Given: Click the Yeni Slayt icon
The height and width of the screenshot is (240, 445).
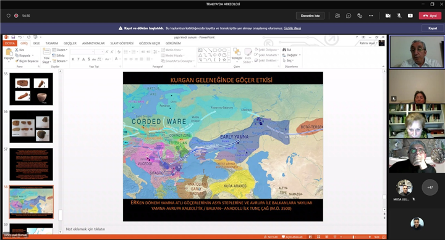Looking at the screenshot, I should click(x=46, y=56).
